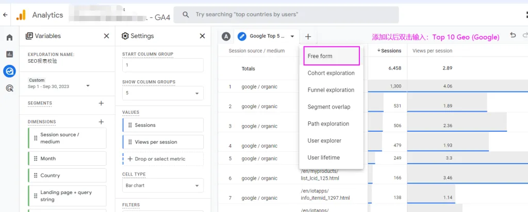Screen dimensions: 528x212
Task: Open the Advertising icon in left sidebar
Action: click(x=9, y=89)
